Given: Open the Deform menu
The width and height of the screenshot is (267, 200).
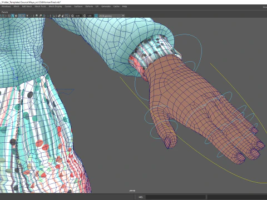Looking at the screenshot, I should (x=89, y=6).
